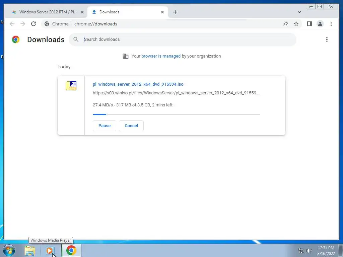Open Windows Explorer from the taskbar
Viewport: 343px width, 257px height.
pyautogui.click(x=30, y=251)
